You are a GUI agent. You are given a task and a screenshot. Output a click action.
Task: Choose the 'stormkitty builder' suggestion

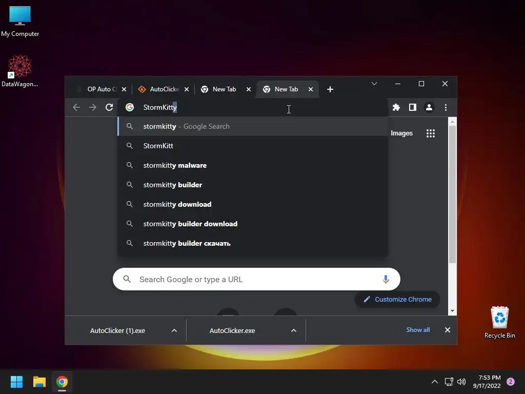(x=253, y=185)
